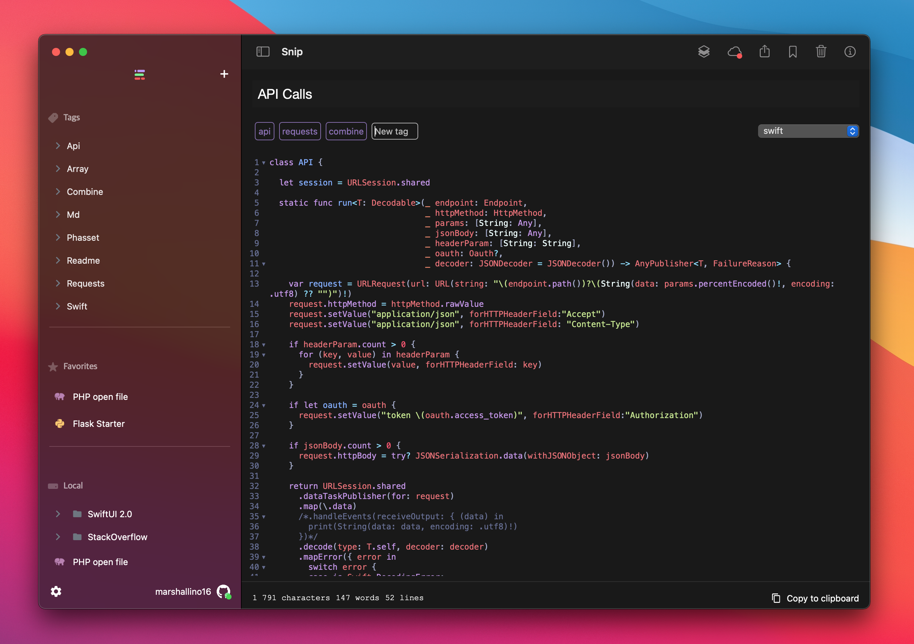Open PHP open file under Local
Screen dimensions: 914x644
[100, 562]
